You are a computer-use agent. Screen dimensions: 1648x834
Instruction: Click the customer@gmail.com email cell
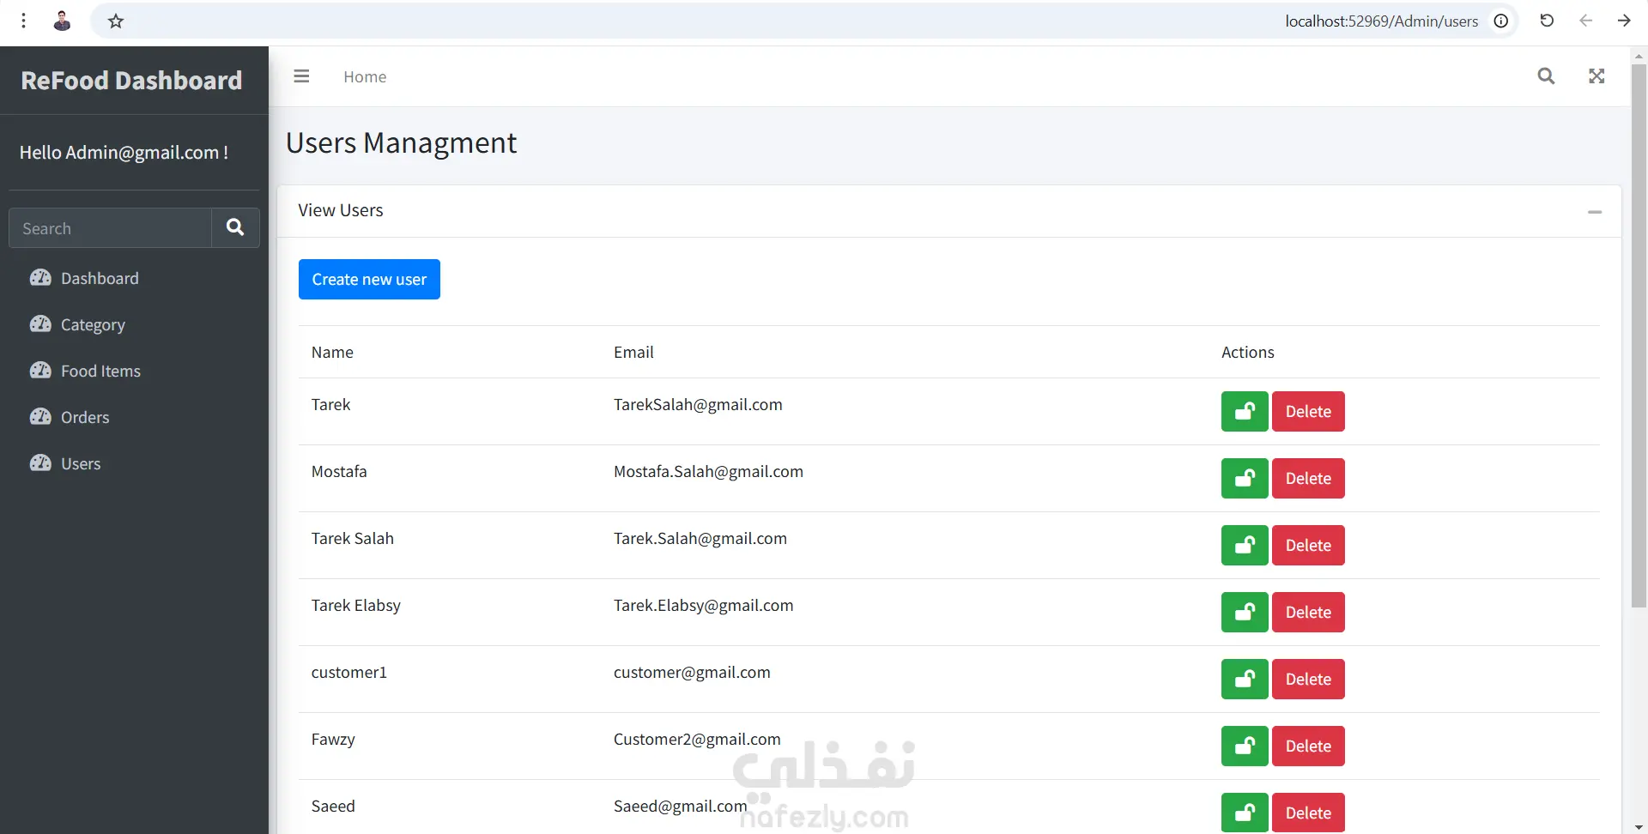pyautogui.click(x=692, y=672)
